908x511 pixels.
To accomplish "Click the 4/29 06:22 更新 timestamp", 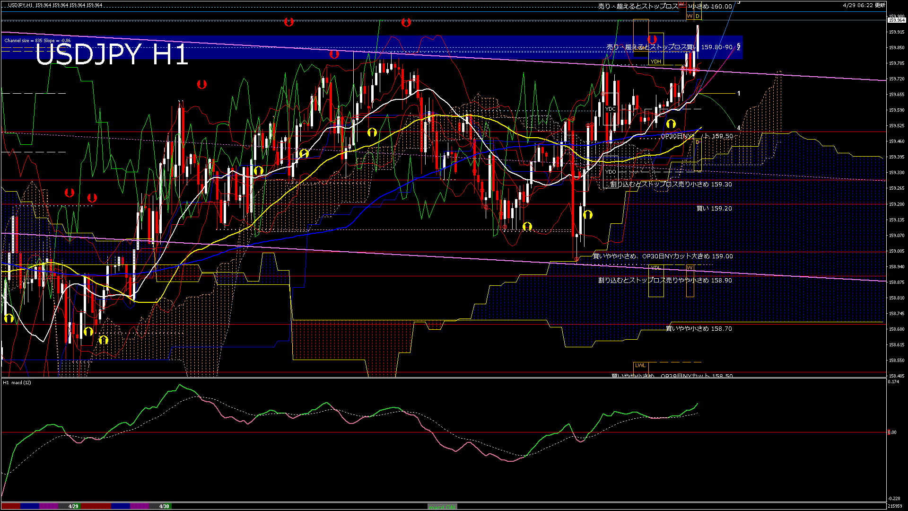I will point(864,5).
